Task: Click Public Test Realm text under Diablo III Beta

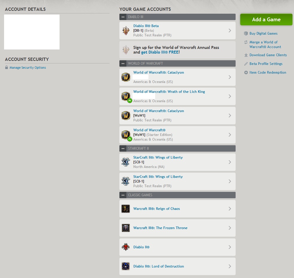Action: point(152,35)
